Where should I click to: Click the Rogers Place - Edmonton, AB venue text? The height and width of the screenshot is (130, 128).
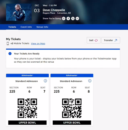[x=57, y=13]
